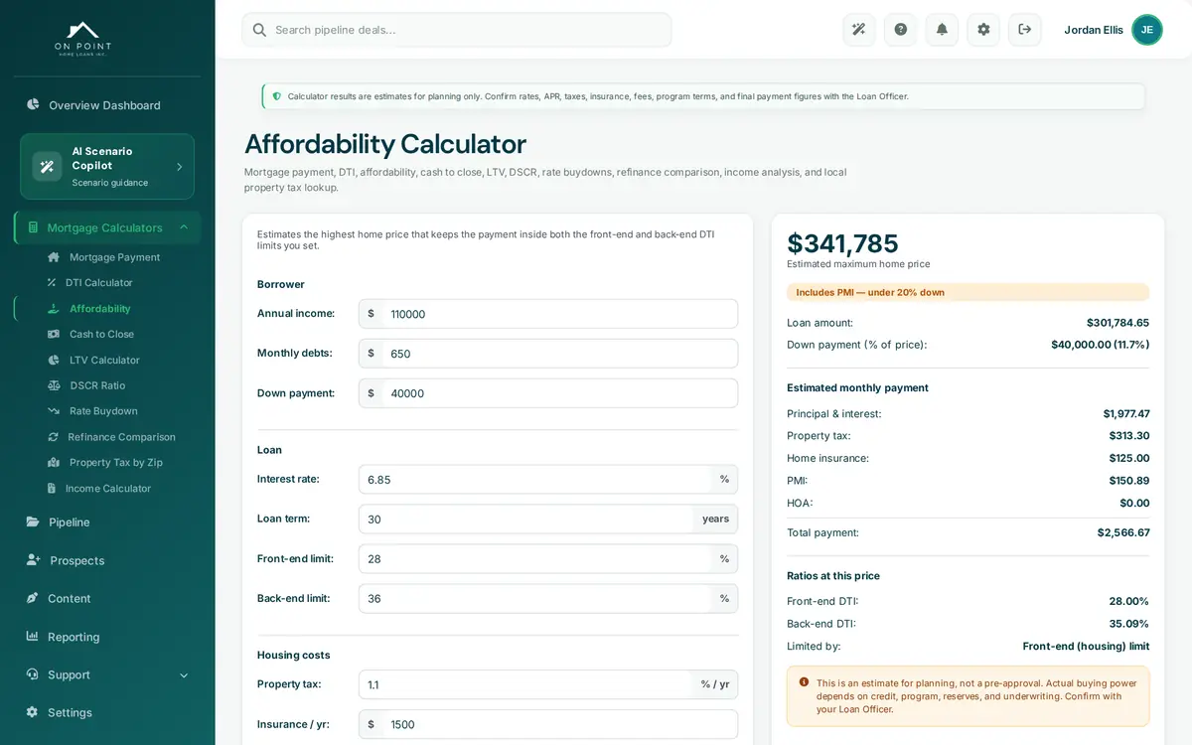Screen dimensions: 1192x745
Task: Open the Jordan Ellis JE avatar
Action: point(1147,30)
